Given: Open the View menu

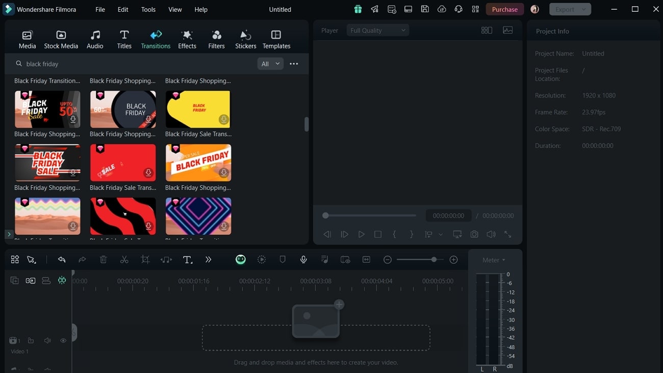Looking at the screenshot, I should [x=175, y=9].
